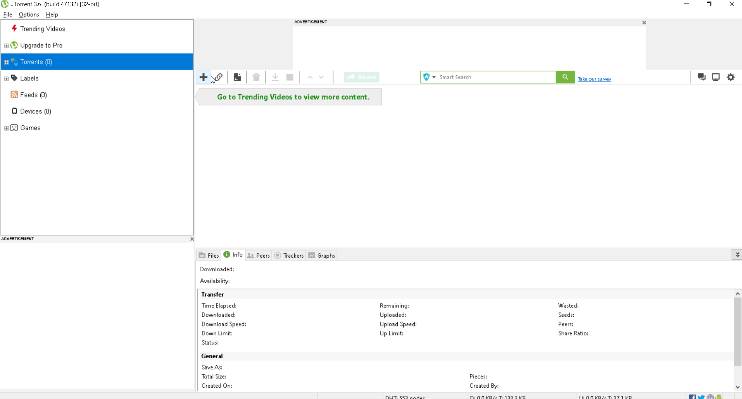The height and width of the screenshot is (399, 742).
Task: Click the Add Torrent plus icon
Action: click(x=203, y=77)
